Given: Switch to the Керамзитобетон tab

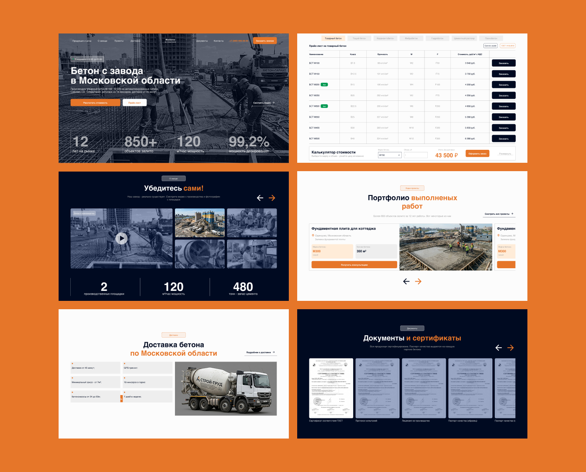Looking at the screenshot, I should click(x=385, y=38).
